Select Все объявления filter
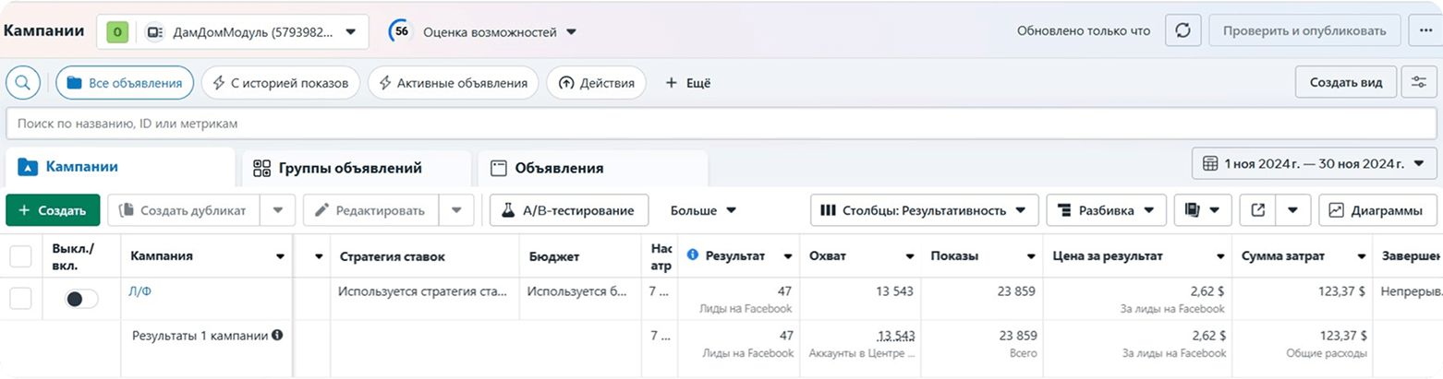 click(x=125, y=82)
